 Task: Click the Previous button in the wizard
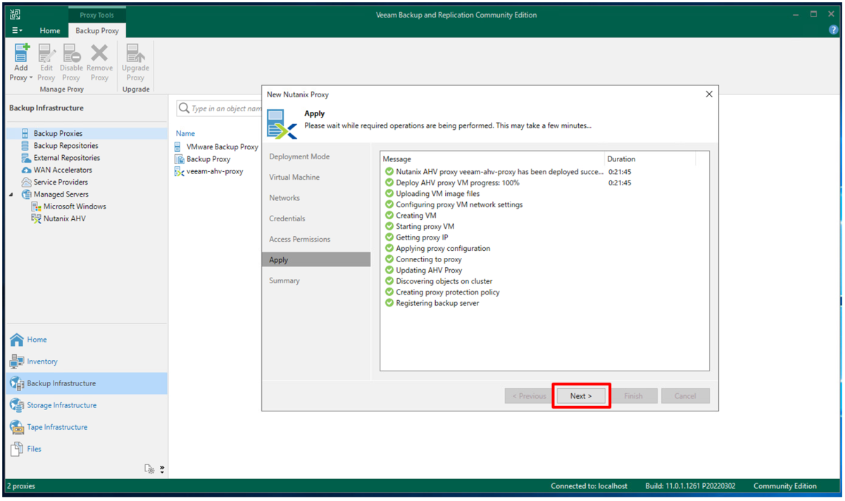click(529, 396)
